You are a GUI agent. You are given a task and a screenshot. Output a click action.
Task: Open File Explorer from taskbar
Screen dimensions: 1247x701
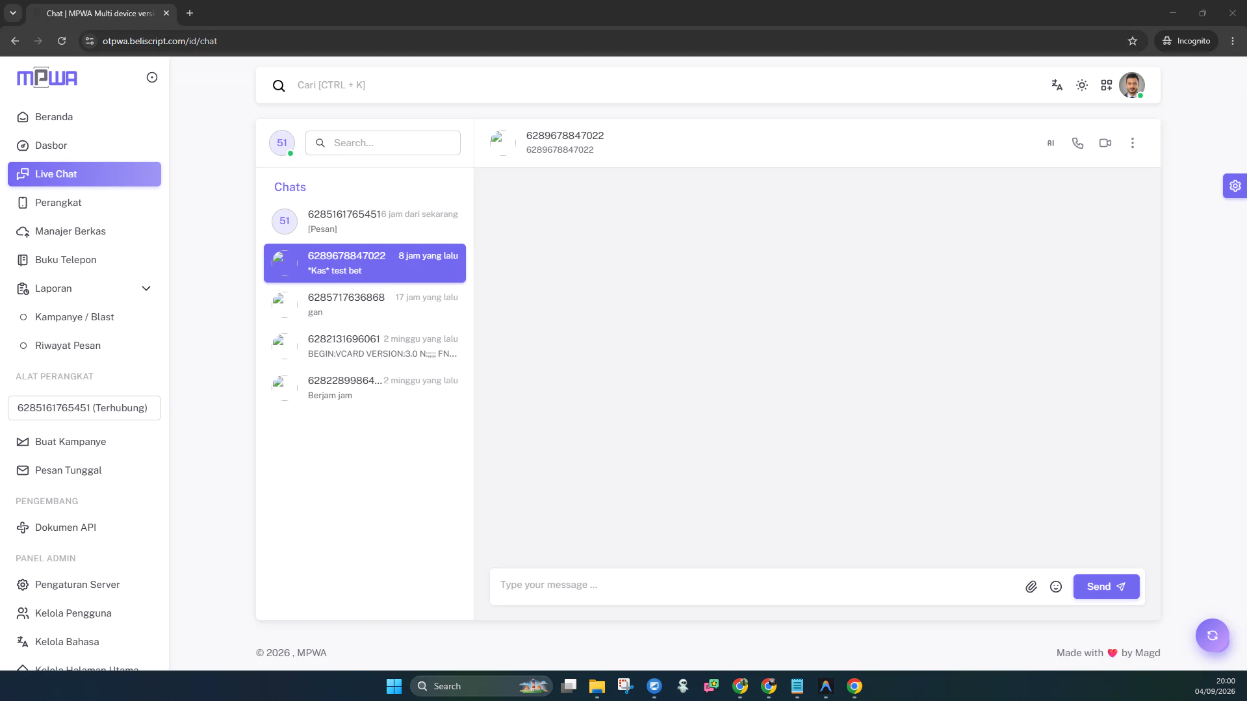597,686
